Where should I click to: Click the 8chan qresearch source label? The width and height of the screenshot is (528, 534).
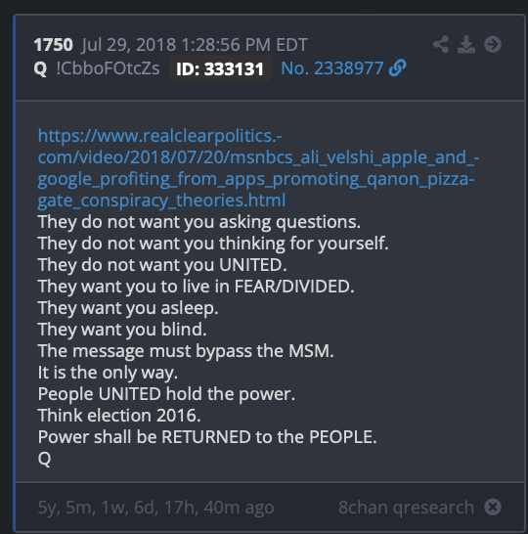click(406, 507)
